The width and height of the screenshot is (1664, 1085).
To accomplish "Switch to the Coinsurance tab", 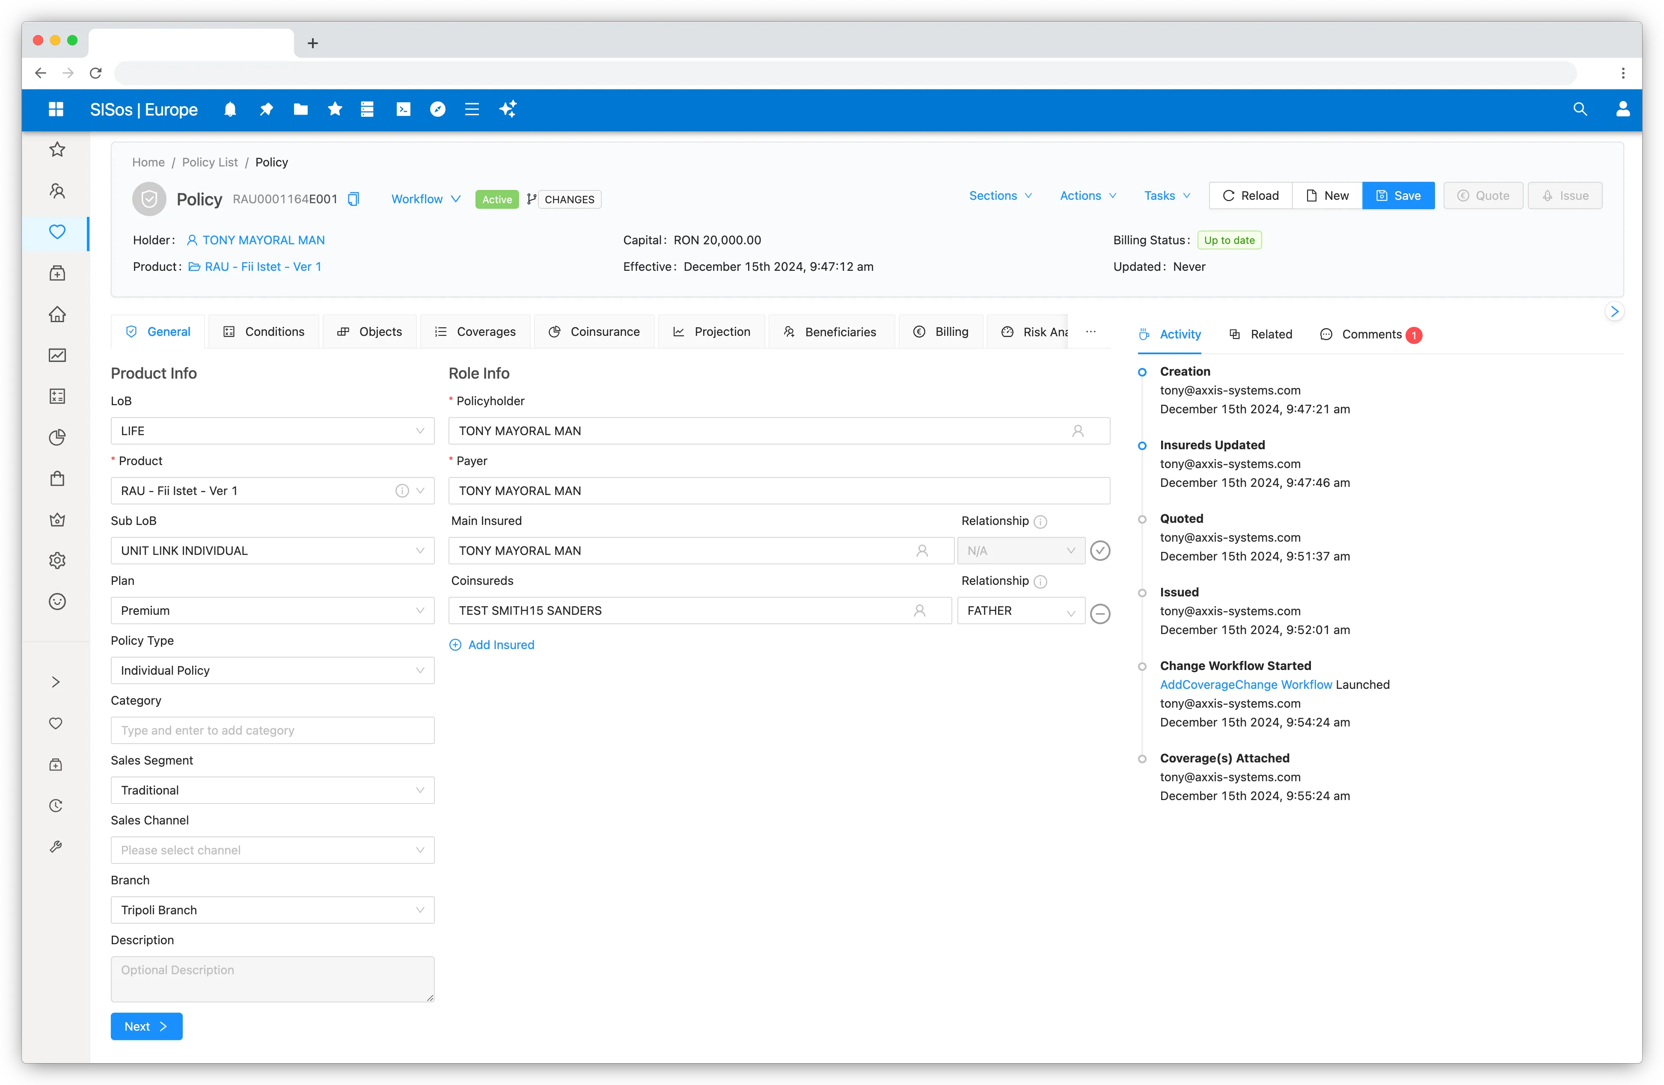I will (x=594, y=332).
